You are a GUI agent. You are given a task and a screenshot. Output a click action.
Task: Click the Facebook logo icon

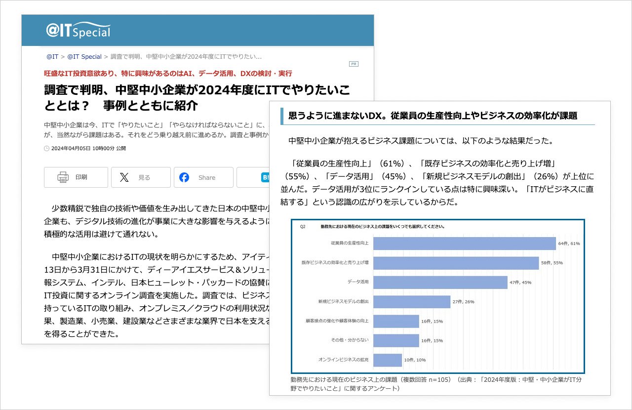[x=184, y=177]
